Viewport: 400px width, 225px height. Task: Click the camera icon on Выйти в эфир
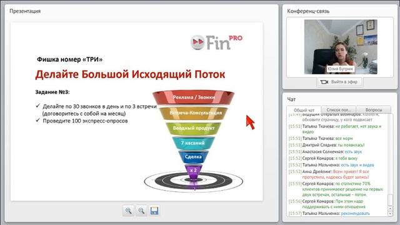[324, 82]
